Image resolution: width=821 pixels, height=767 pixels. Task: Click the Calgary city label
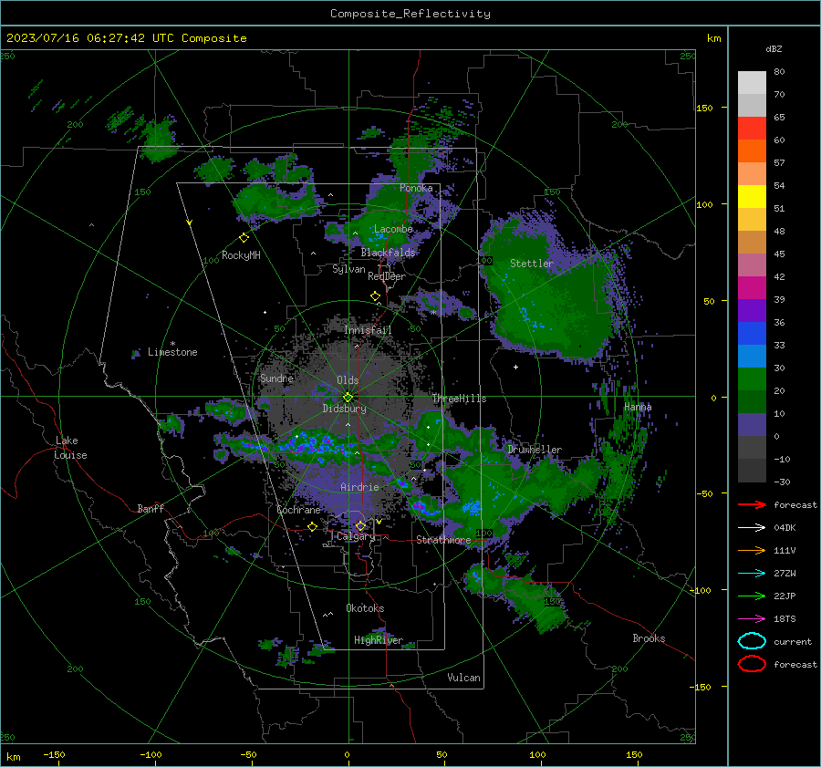click(x=356, y=536)
